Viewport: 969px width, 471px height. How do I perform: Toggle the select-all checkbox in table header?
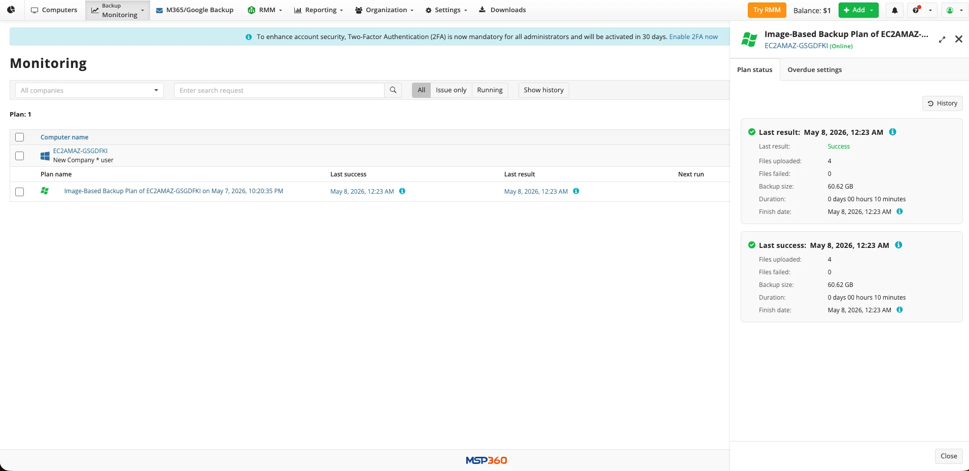(x=20, y=137)
